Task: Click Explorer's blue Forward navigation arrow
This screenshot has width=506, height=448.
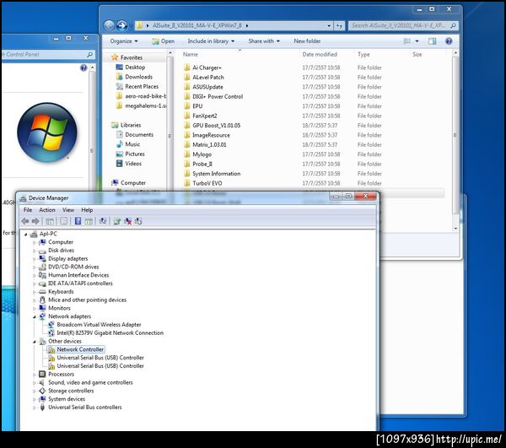Action: point(121,25)
